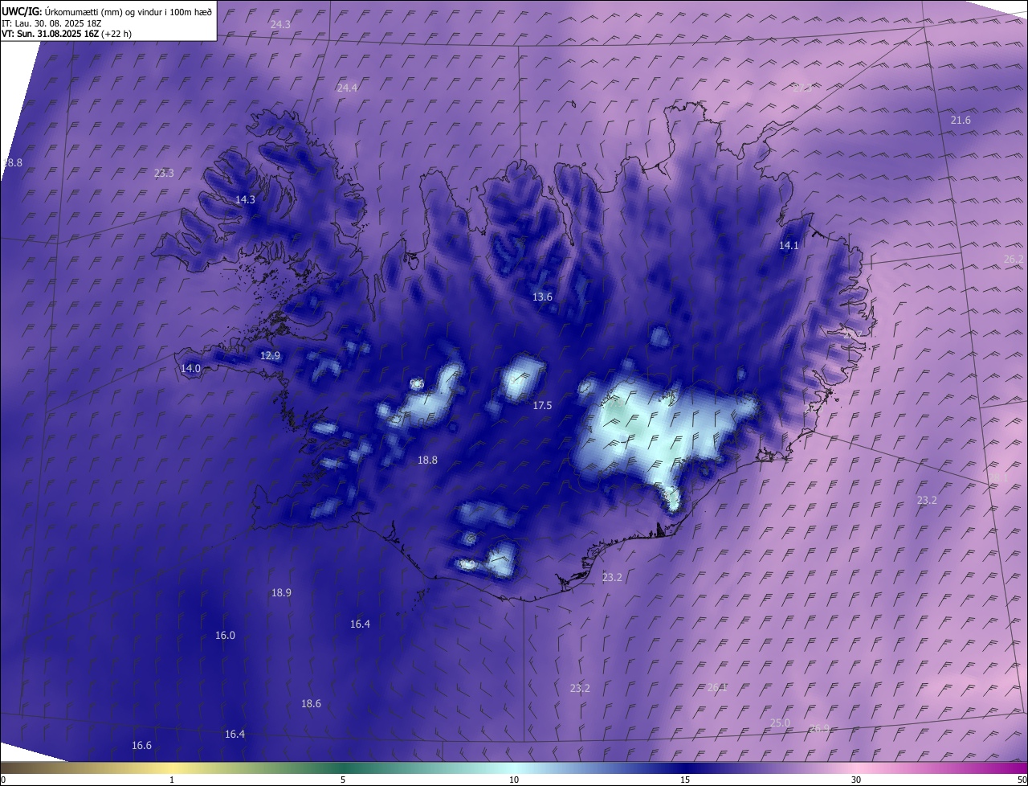Click the map value 18.6
Image resolution: width=1028 pixels, height=786 pixels.
point(311,704)
